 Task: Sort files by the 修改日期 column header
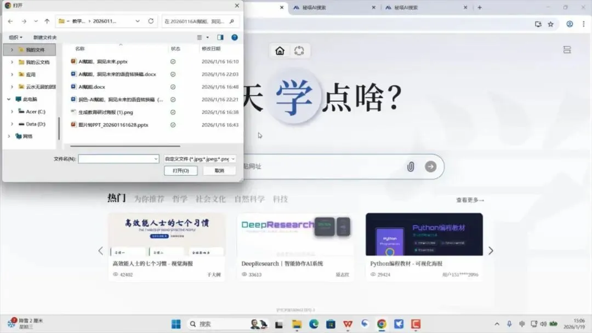[211, 49]
